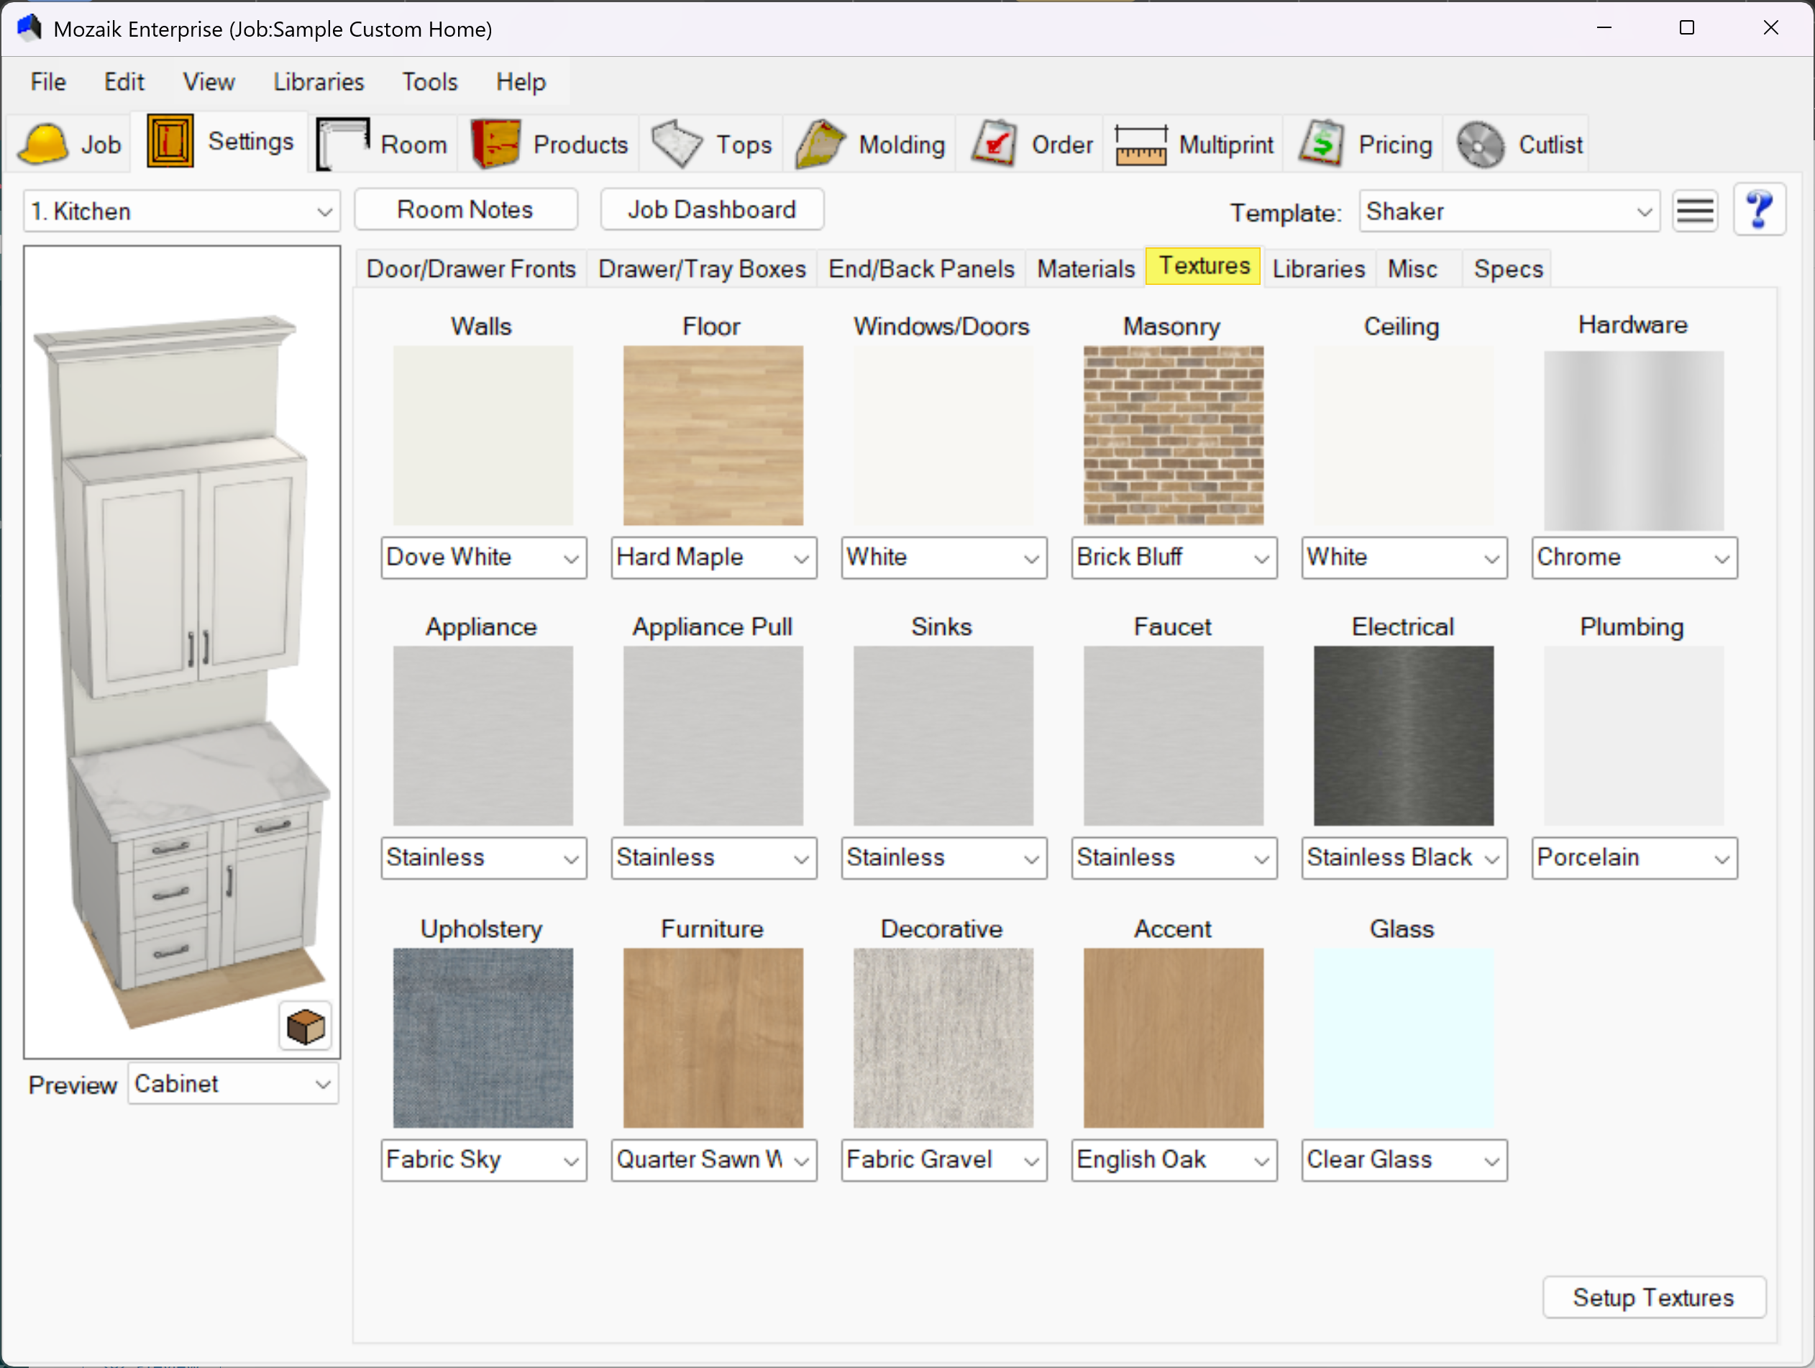Open the Job hard hat icon

[42, 145]
